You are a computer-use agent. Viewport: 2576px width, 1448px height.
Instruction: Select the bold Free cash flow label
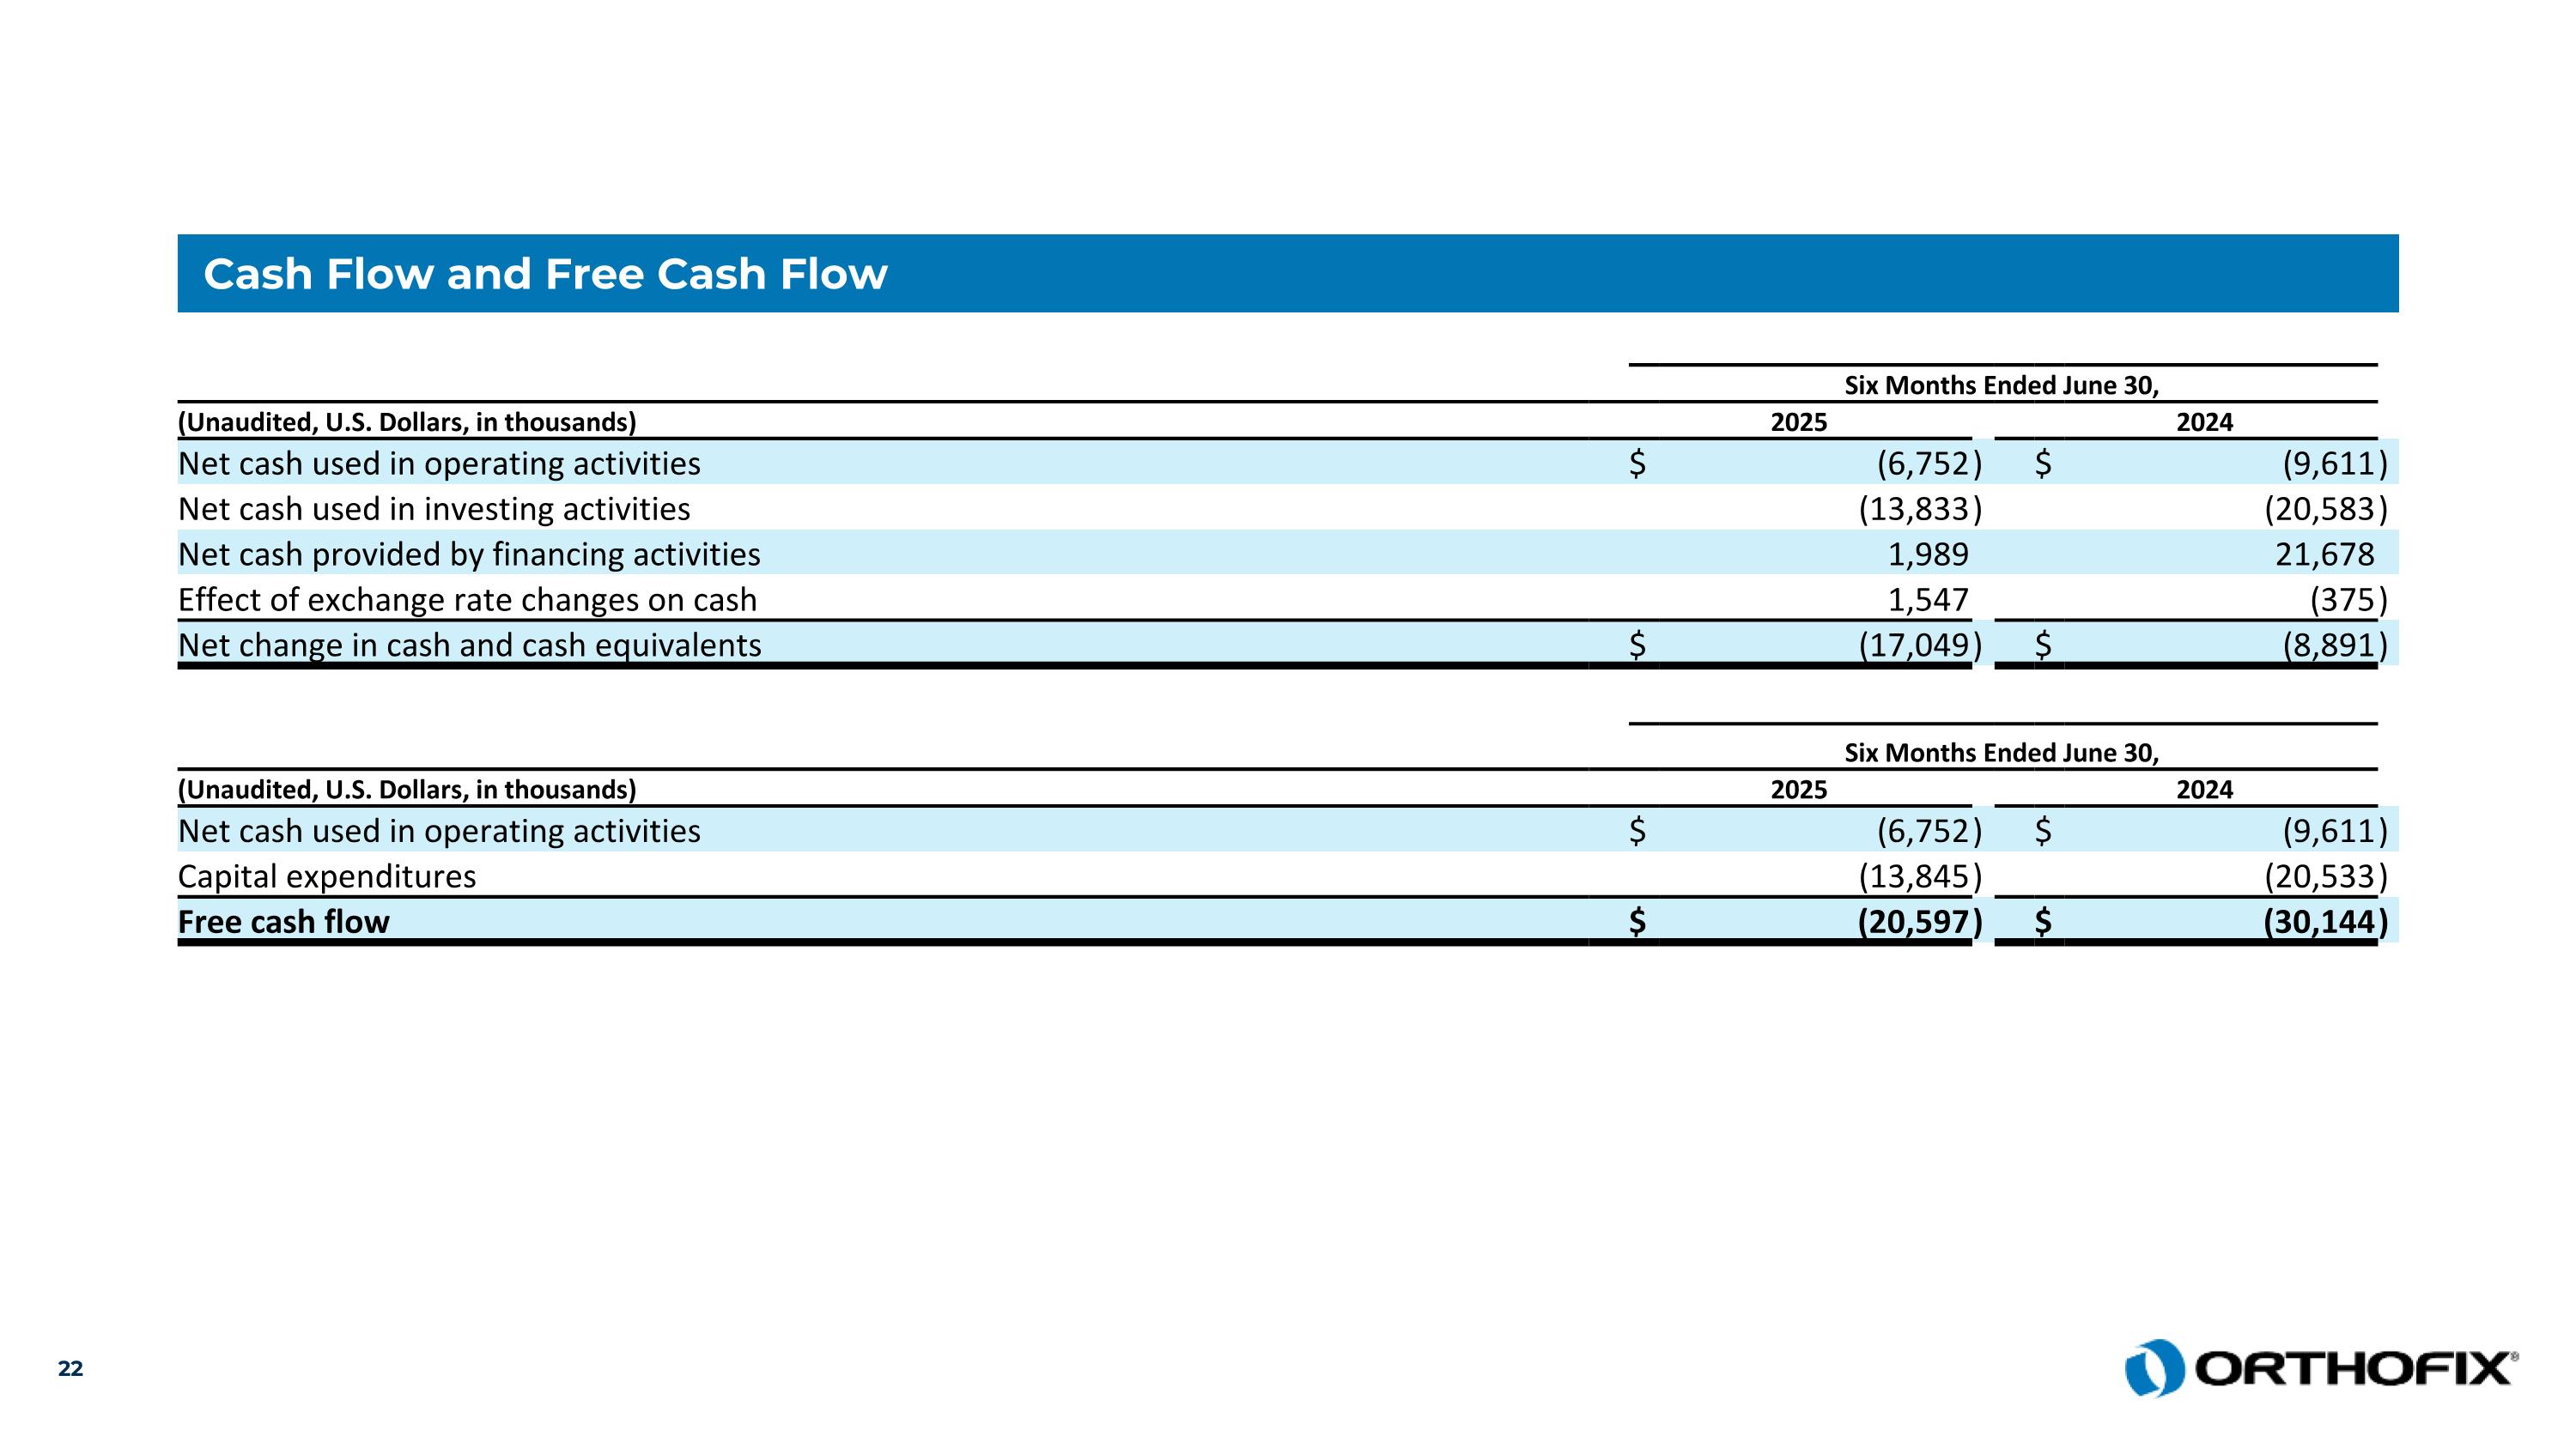pos(283,921)
